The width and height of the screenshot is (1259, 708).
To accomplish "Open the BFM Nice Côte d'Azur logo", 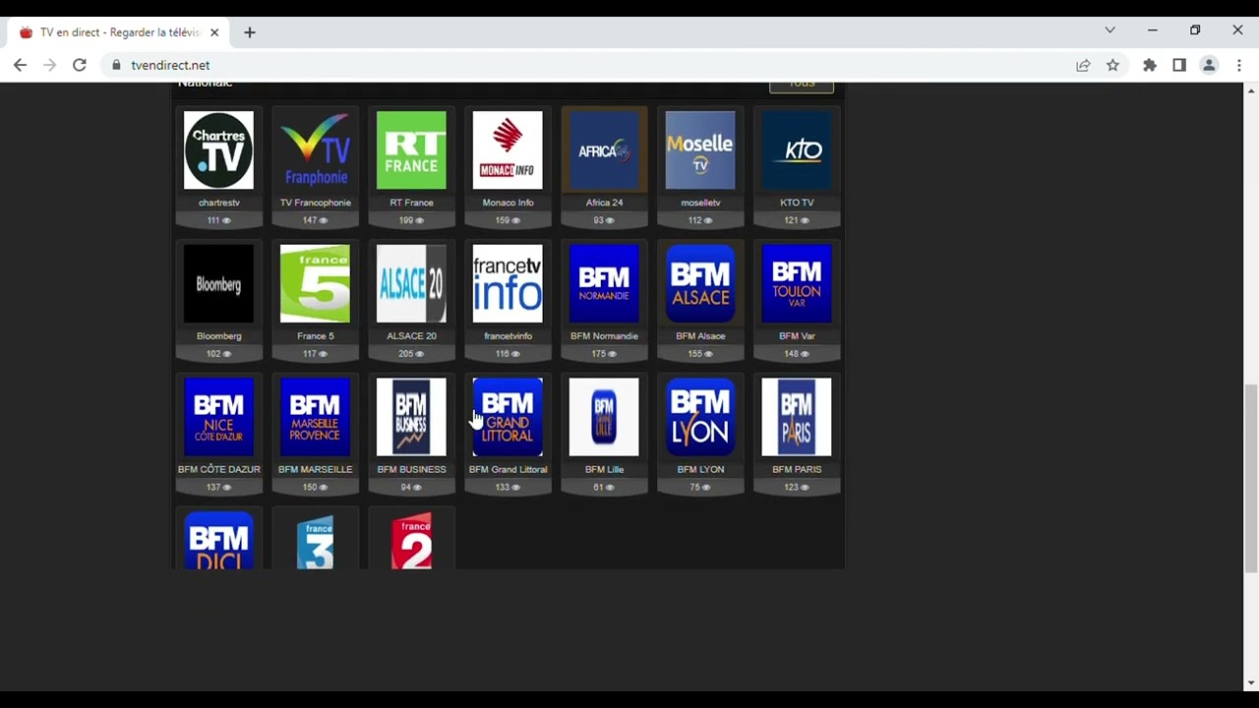I will [218, 417].
